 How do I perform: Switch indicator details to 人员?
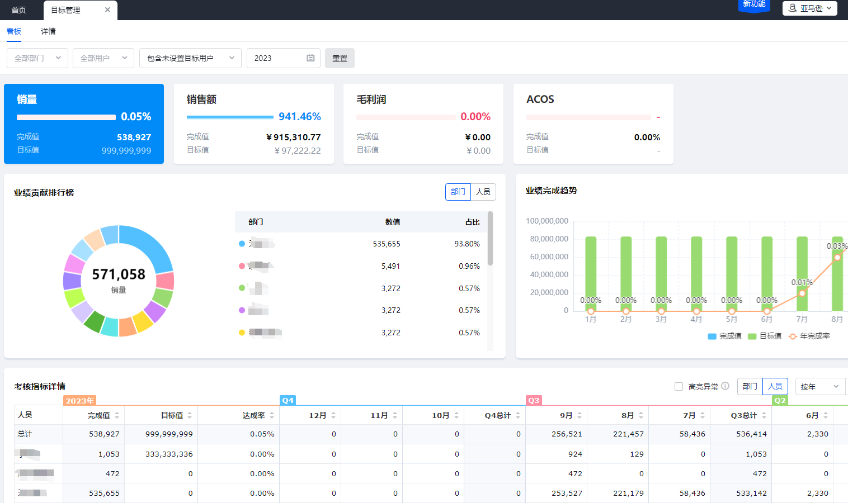click(775, 386)
